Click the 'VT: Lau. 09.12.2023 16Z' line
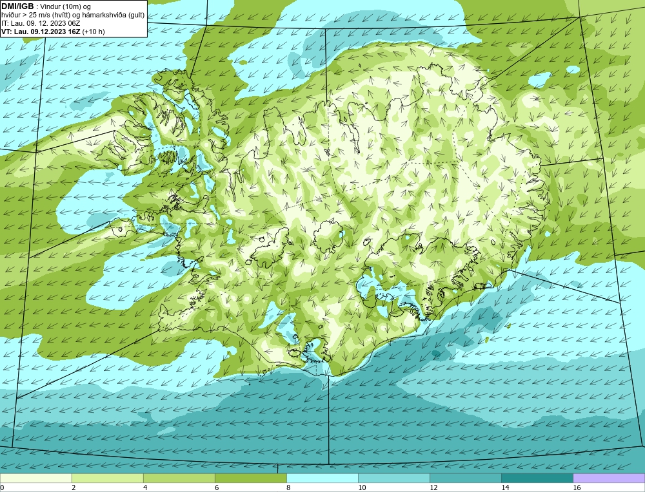 point(41,32)
